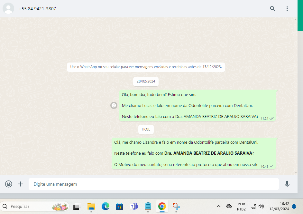The image size is (303, 214).
Task: Open search in conversation magnifier icon
Action: click(272, 9)
